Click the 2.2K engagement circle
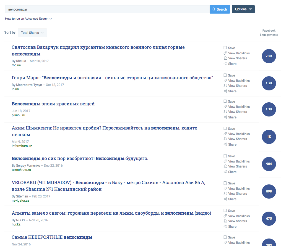Viewport: 281px width, 246px height. pos(269,56)
